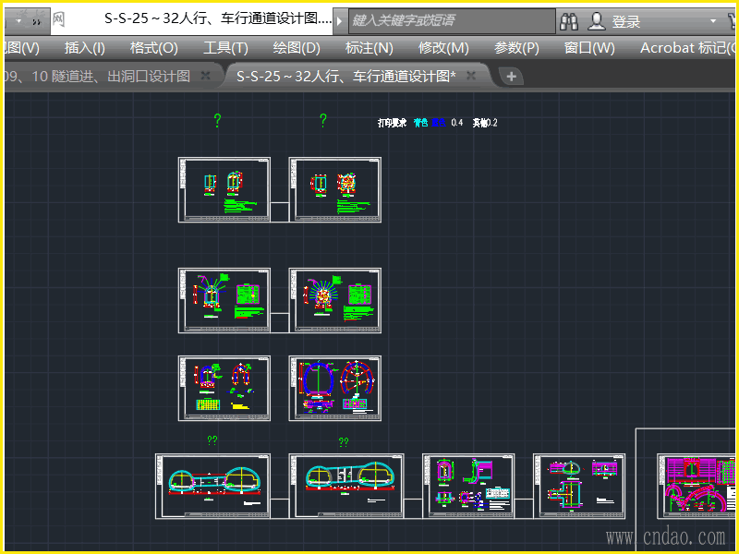This screenshot has height=554, width=739.
Task: Open the small quick-access dropdown arrow left of the double chevron
Action: 18,21
